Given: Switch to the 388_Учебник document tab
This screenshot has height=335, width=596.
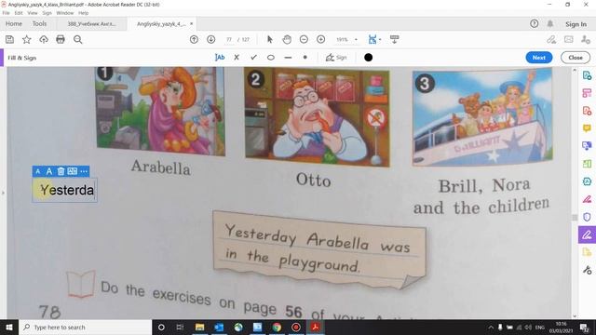Looking at the screenshot, I should click(91, 24).
